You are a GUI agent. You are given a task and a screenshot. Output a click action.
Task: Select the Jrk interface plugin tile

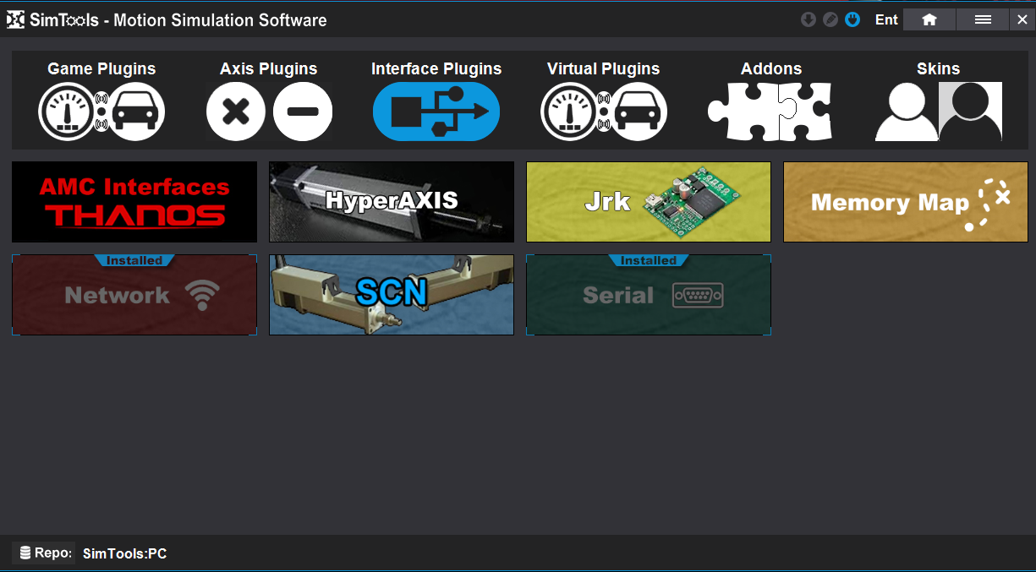649,202
